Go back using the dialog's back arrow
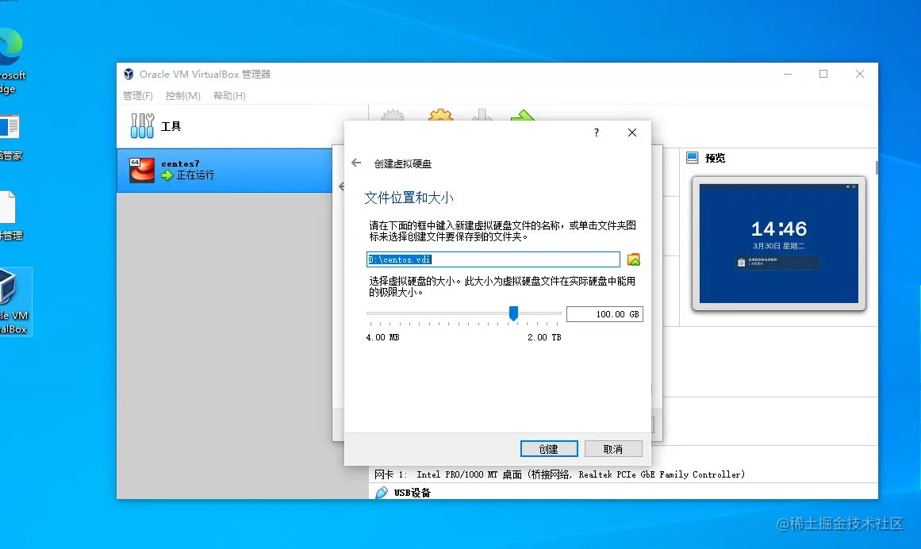 pyautogui.click(x=356, y=163)
